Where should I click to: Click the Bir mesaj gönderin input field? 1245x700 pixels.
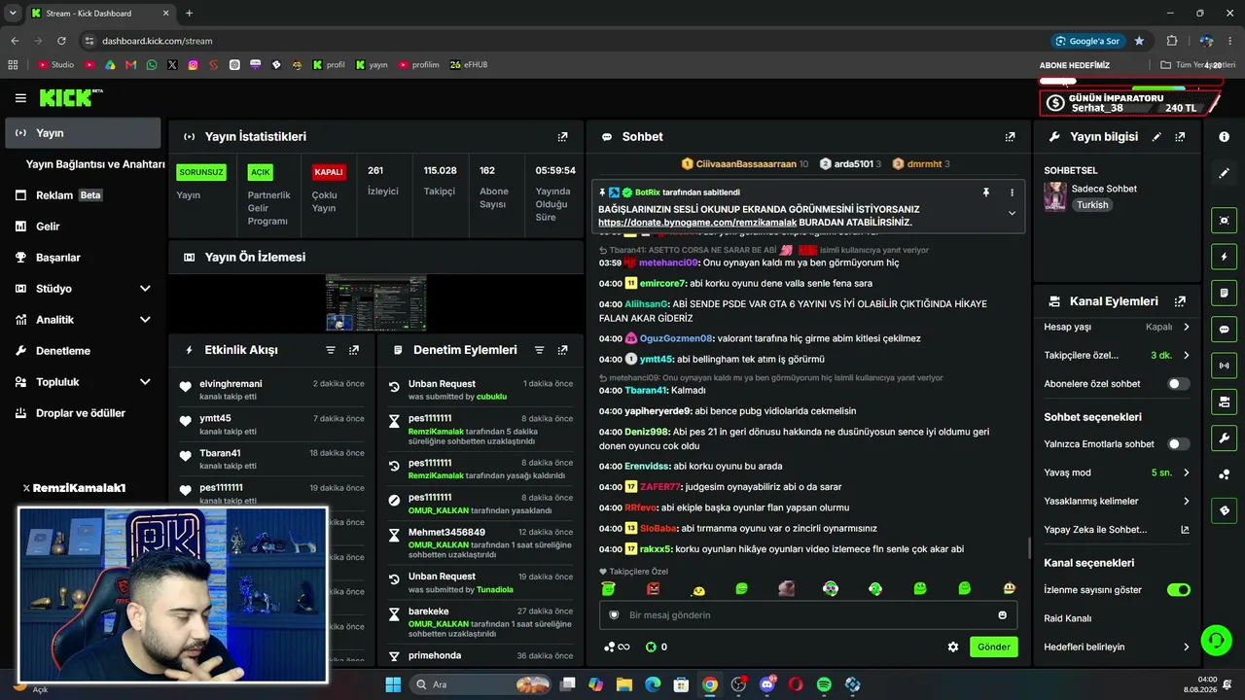click(807, 615)
